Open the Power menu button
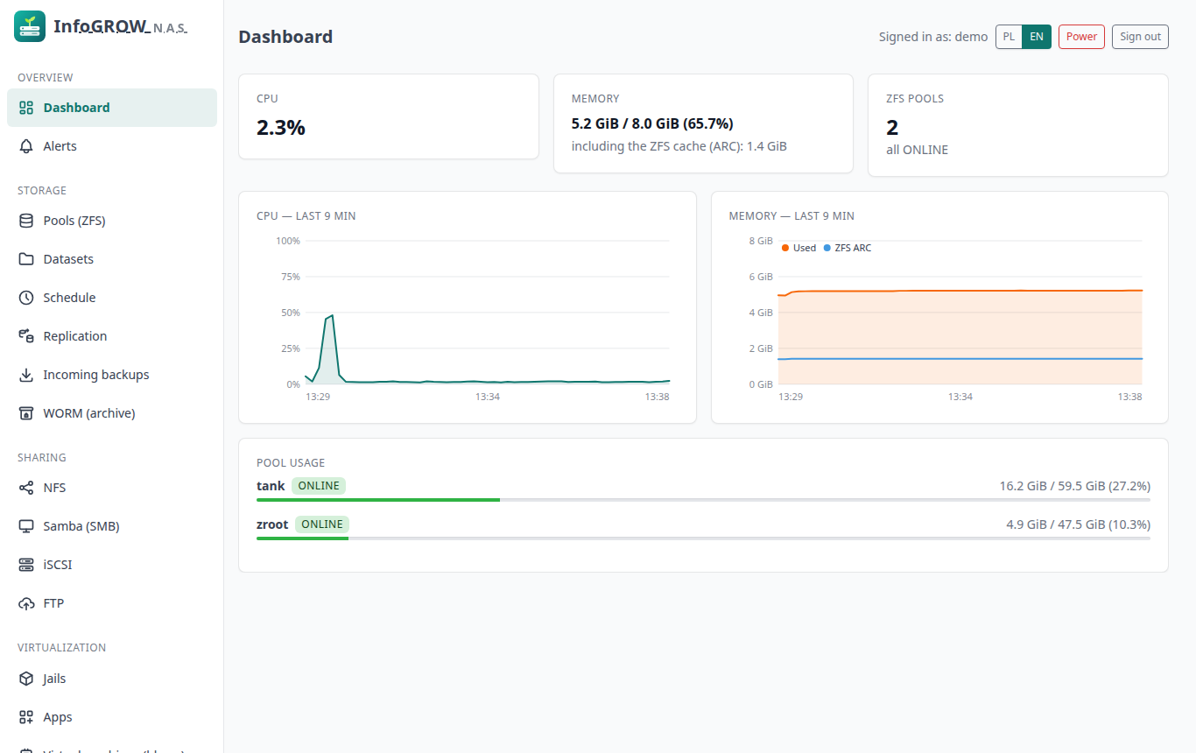The image size is (1196, 753). pyautogui.click(x=1081, y=37)
